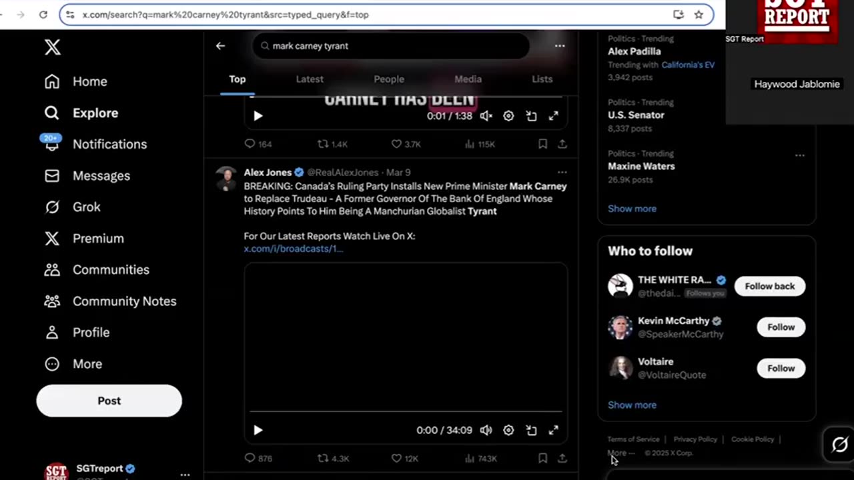Open the Grok floating button

point(839,444)
